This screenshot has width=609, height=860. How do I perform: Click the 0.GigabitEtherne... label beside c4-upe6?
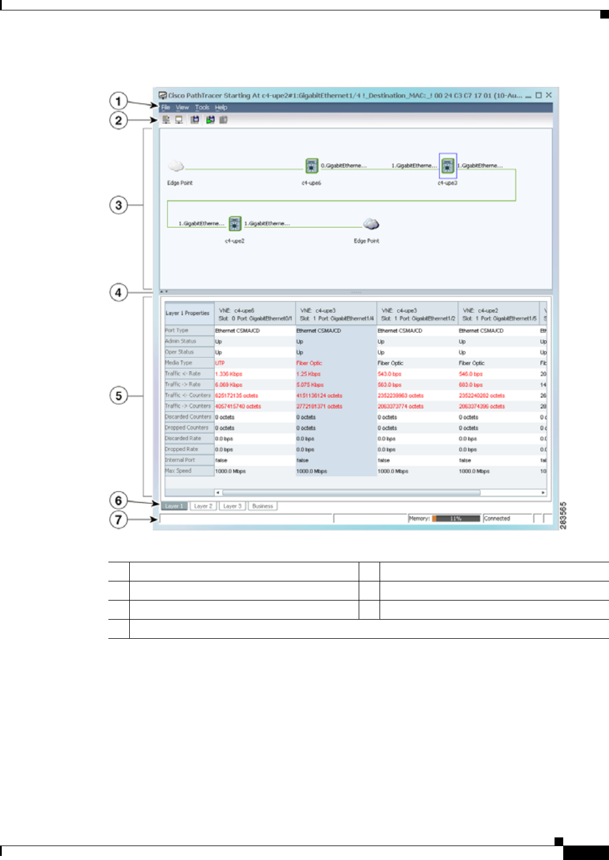(344, 166)
